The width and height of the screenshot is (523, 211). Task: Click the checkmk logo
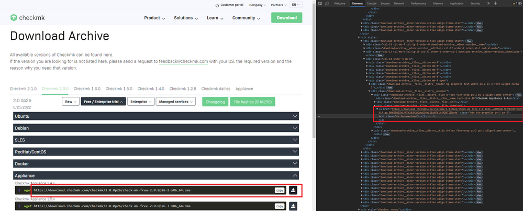pos(27,18)
